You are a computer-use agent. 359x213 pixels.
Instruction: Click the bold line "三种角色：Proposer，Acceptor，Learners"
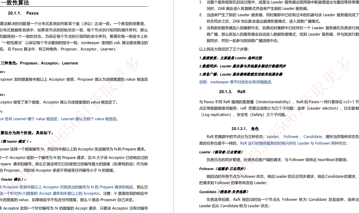pos(39,63)
